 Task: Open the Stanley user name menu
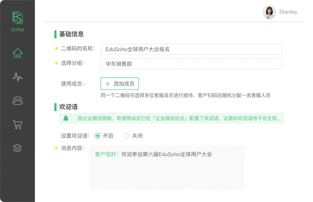(x=288, y=12)
